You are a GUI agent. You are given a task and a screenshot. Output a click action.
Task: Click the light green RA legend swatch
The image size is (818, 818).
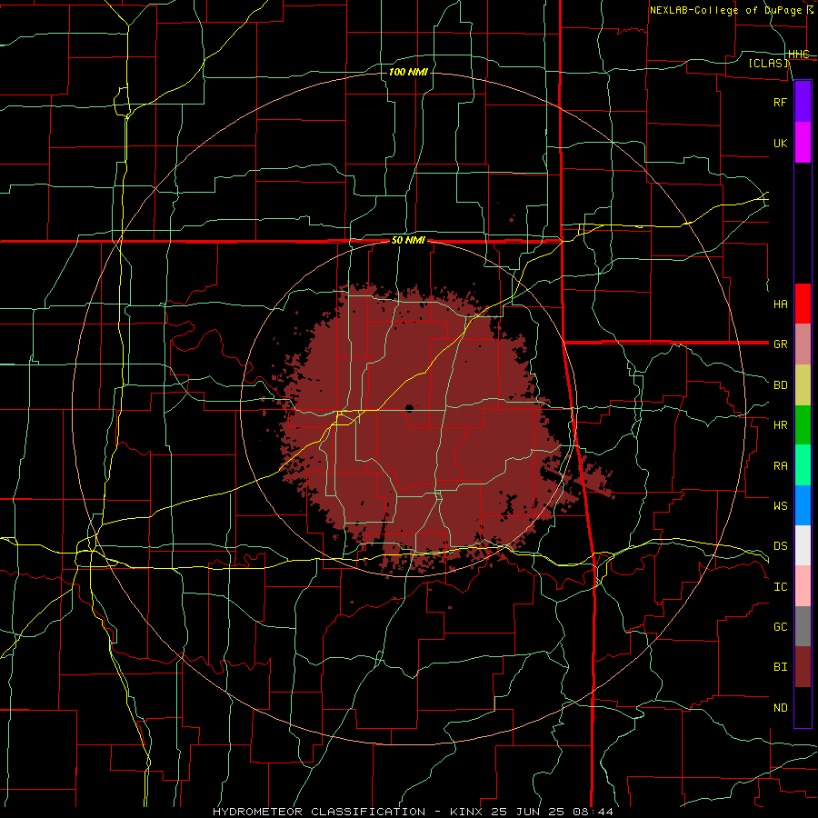tap(803, 465)
